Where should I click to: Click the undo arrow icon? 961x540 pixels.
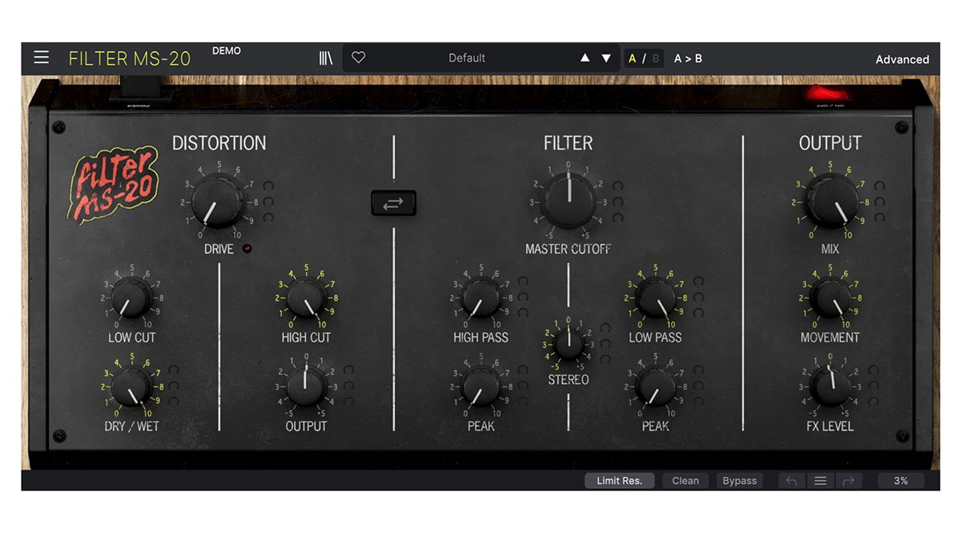[x=791, y=481]
